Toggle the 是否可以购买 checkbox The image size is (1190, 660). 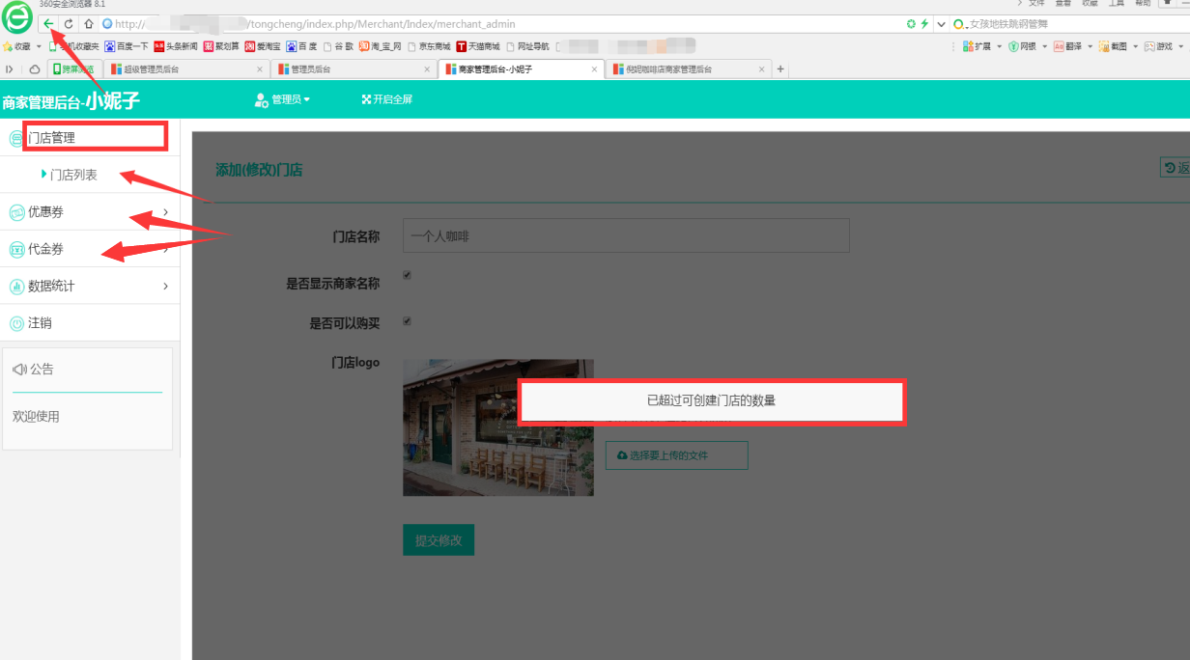407,321
